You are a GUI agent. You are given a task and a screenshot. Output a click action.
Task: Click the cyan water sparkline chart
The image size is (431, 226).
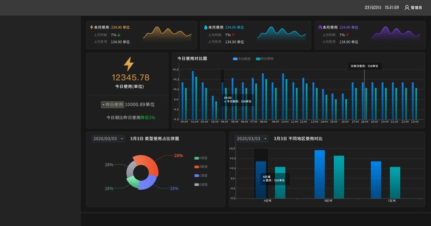click(x=281, y=33)
